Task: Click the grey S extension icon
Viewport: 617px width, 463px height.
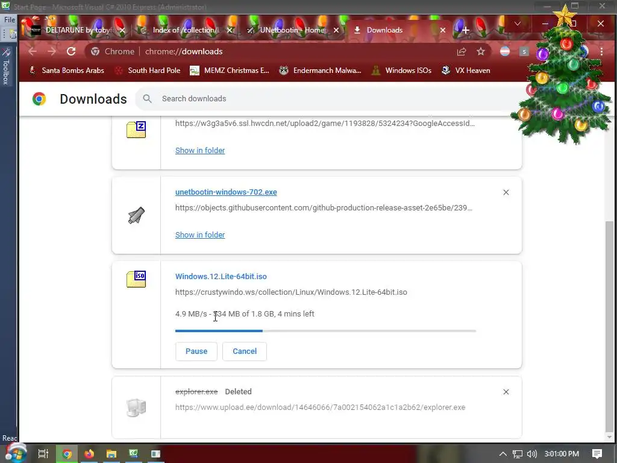Action: pyautogui.click(x=524, y=52)
